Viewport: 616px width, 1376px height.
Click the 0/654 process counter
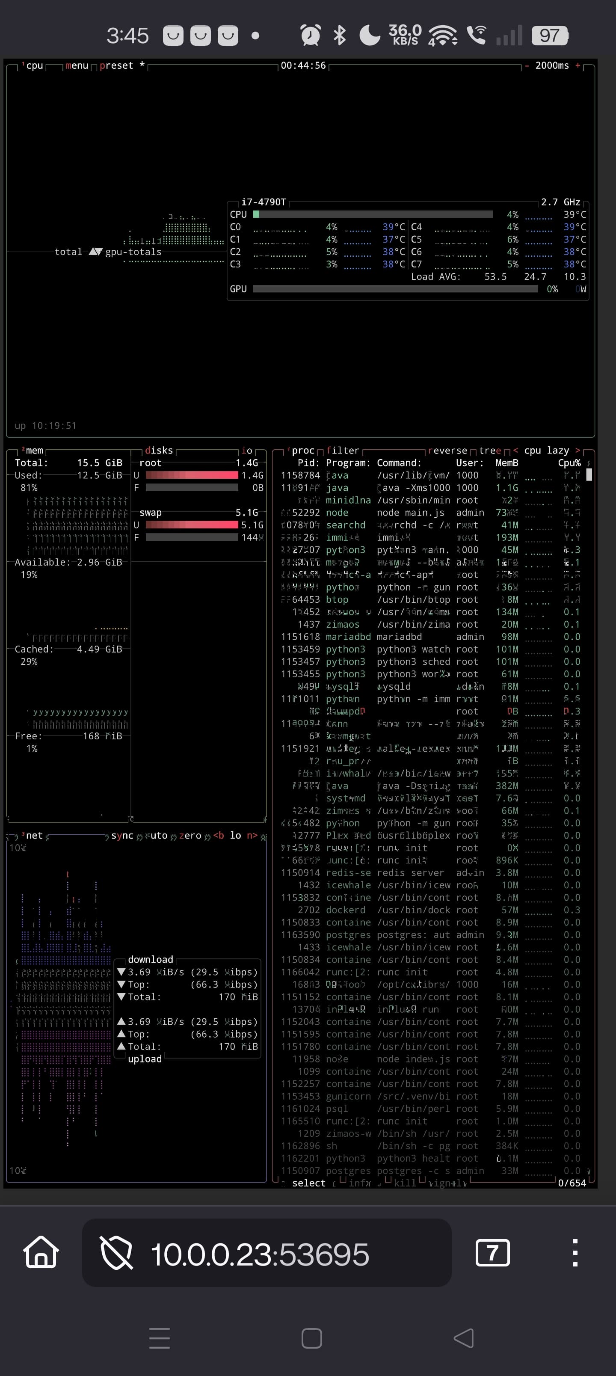point(572,1183)
